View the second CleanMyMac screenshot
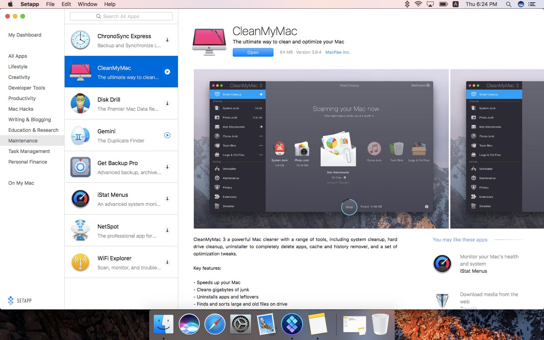 497,149
